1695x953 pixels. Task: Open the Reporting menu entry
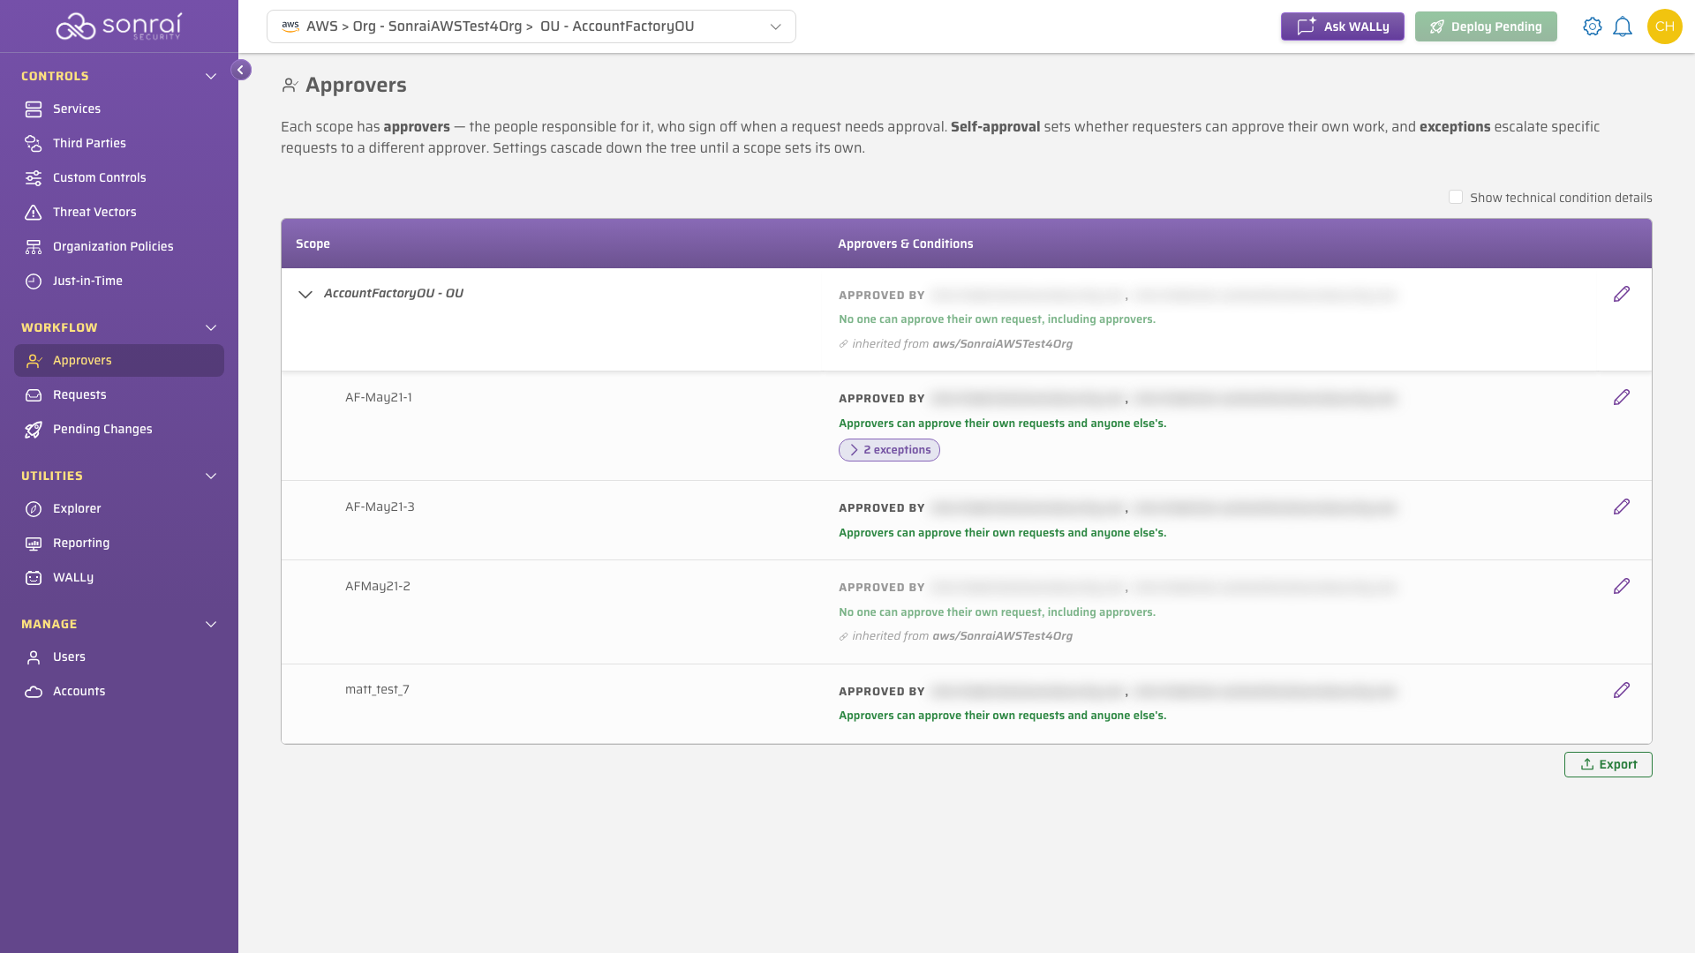pyautogui.click(x=119, y=543)
